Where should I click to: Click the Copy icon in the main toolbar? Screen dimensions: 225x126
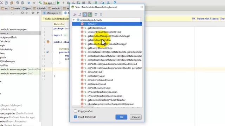[6, 3]
